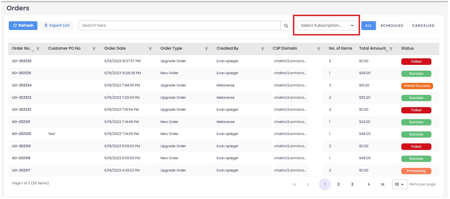Open filter icon for Customer PO No column
Screen dimensions: 450x199
[94, 49]
